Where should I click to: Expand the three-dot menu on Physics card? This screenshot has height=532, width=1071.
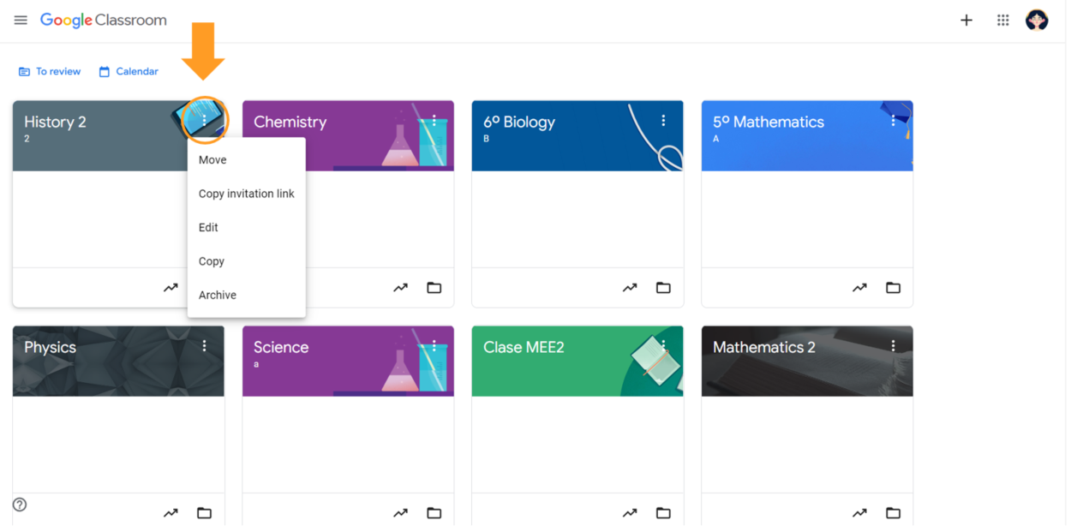point(204,346)
